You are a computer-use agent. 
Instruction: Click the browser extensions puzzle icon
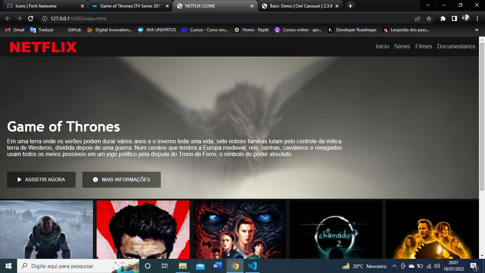tap(443, 17)
